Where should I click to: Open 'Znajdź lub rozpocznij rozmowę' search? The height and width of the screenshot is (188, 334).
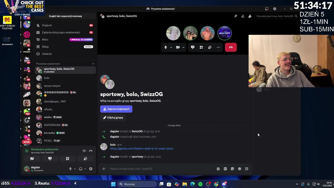pos(65,16)
